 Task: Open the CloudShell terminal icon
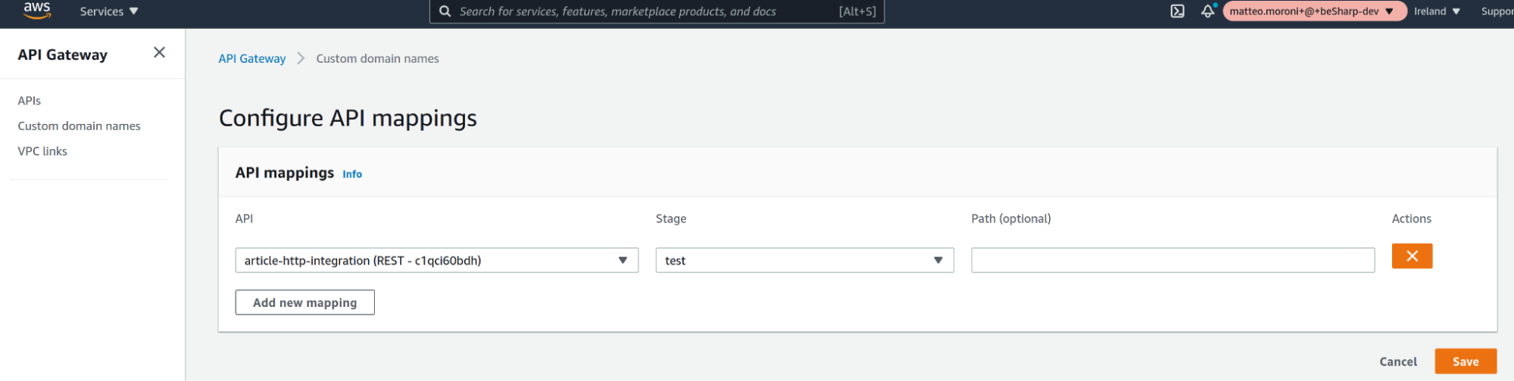tap(1177, 11)
